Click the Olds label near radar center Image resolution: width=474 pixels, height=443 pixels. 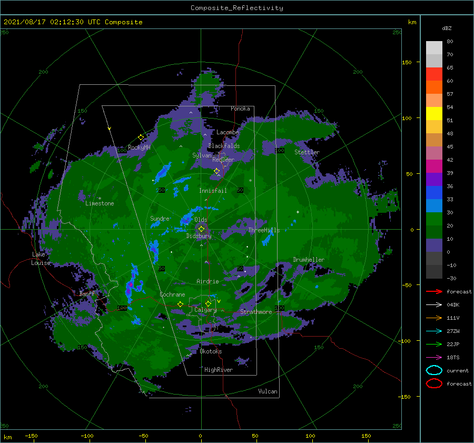tap(201, 220)
